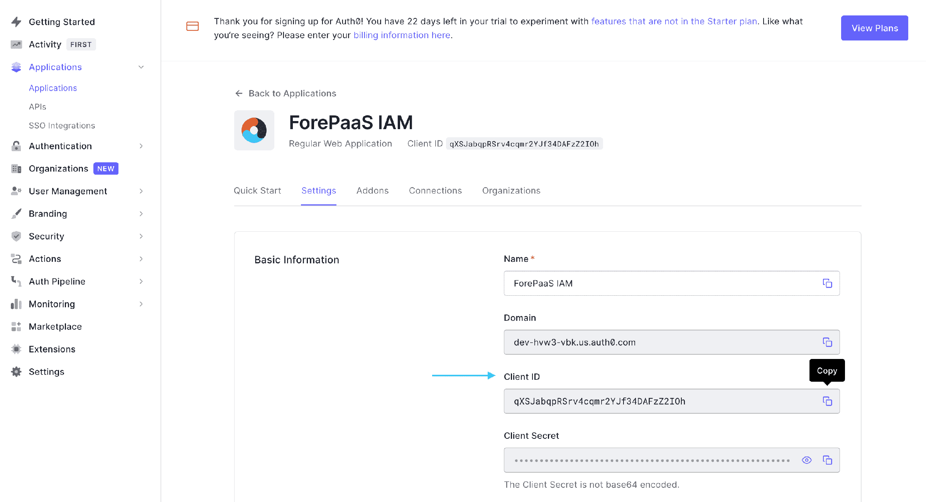Image resolution: width=926 pixels, height=502 pixels.
Task: Copy the Name field value
Action: (x=827, y=283)
